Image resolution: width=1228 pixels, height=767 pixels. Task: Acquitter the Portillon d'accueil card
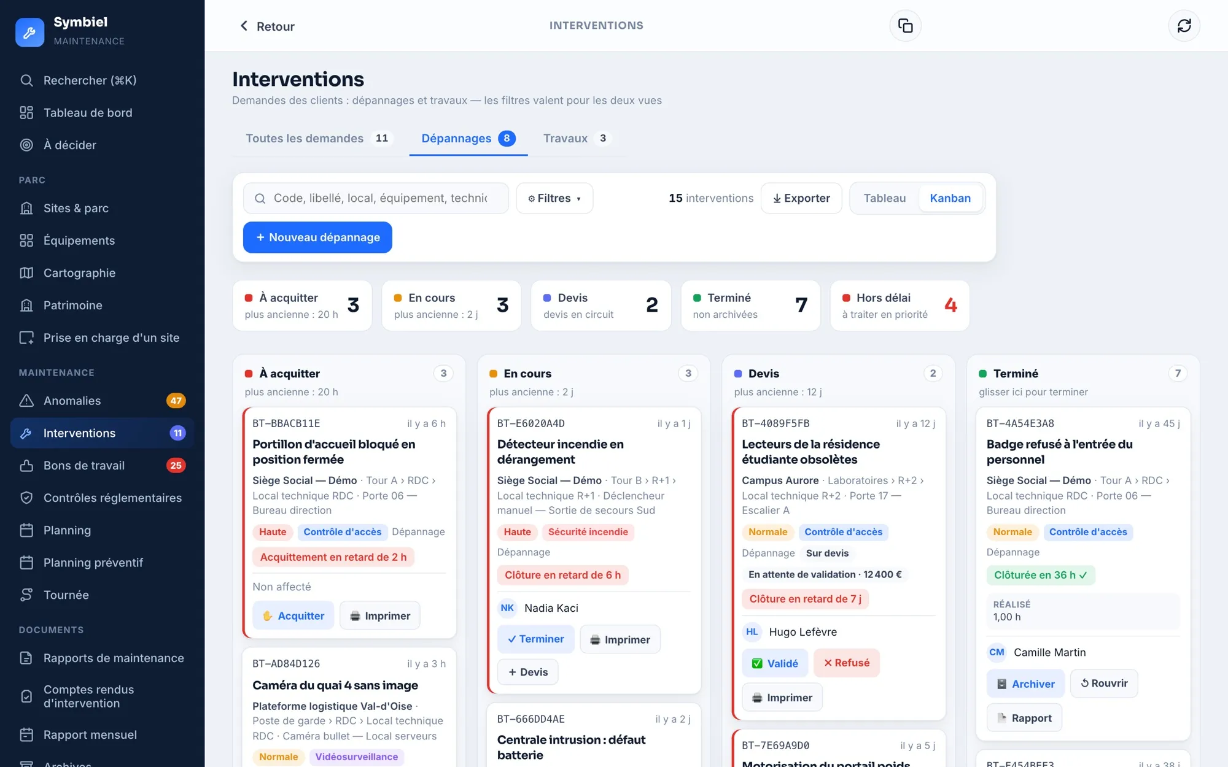coord(293,615)
